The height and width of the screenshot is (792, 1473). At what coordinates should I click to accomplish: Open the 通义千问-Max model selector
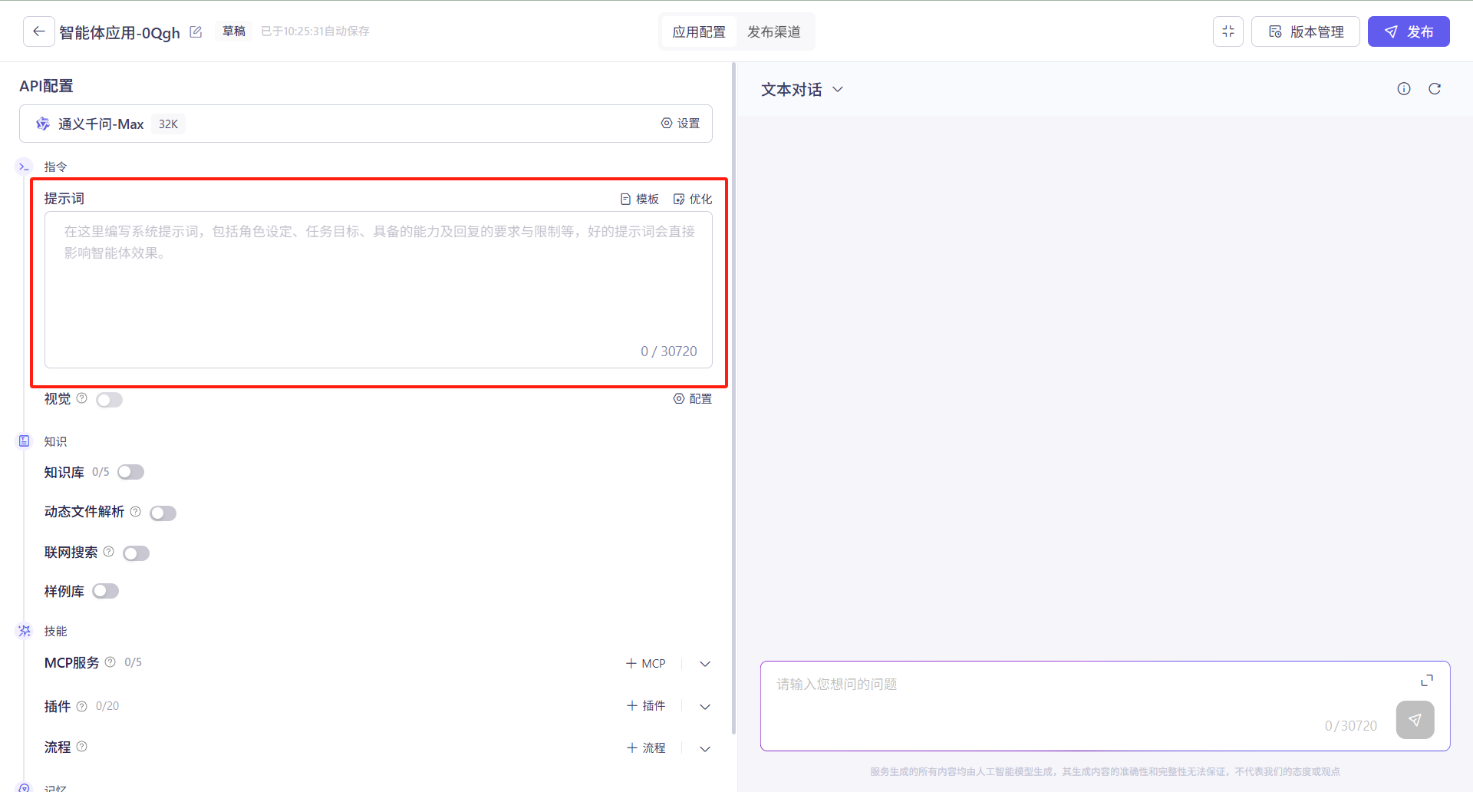[x=366, y=124]
